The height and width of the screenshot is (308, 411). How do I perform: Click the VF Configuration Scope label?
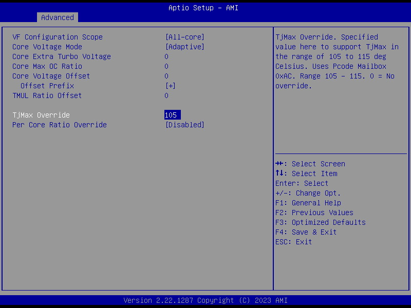[58, 37]
